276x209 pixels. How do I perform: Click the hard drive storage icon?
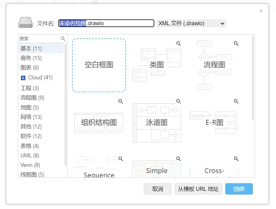26,23
